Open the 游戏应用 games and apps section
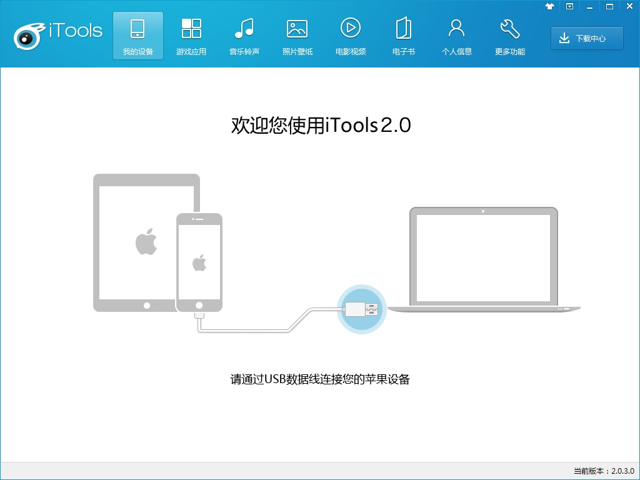This screenshot has height=480, width=640. [x=191, y=36]
